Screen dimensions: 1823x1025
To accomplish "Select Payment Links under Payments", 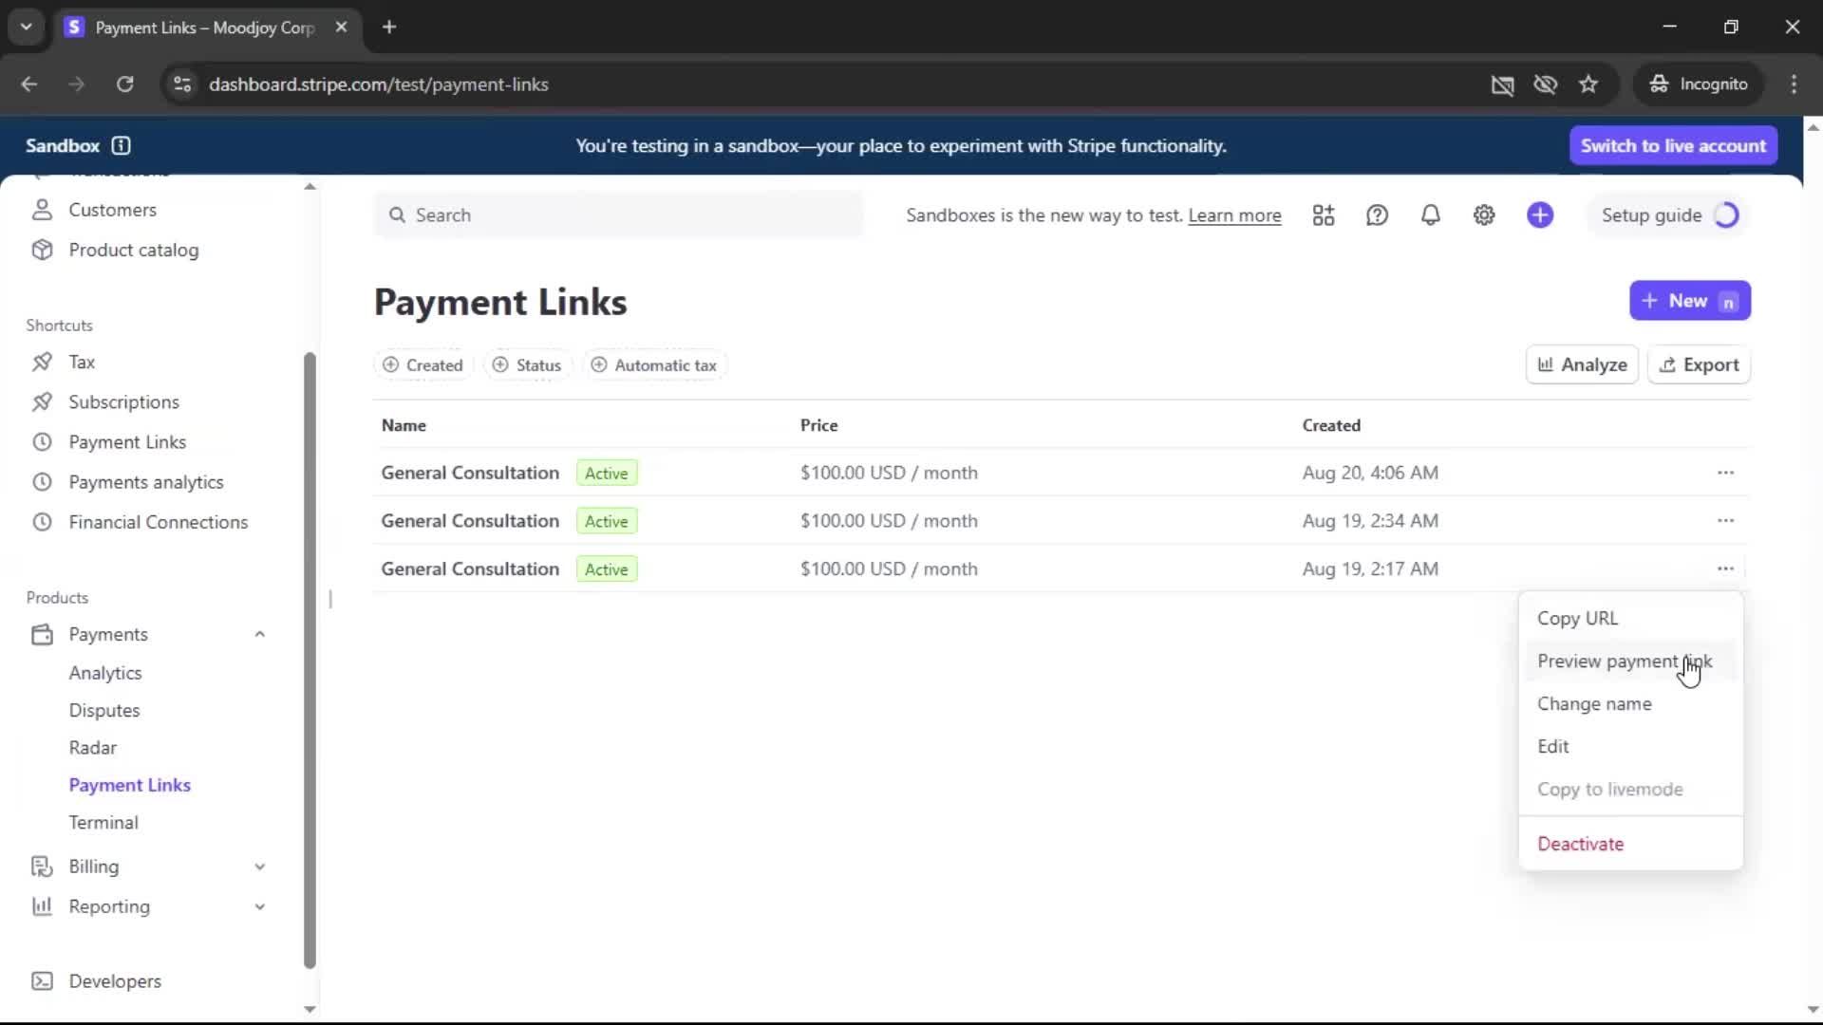I will coord(130,785).
